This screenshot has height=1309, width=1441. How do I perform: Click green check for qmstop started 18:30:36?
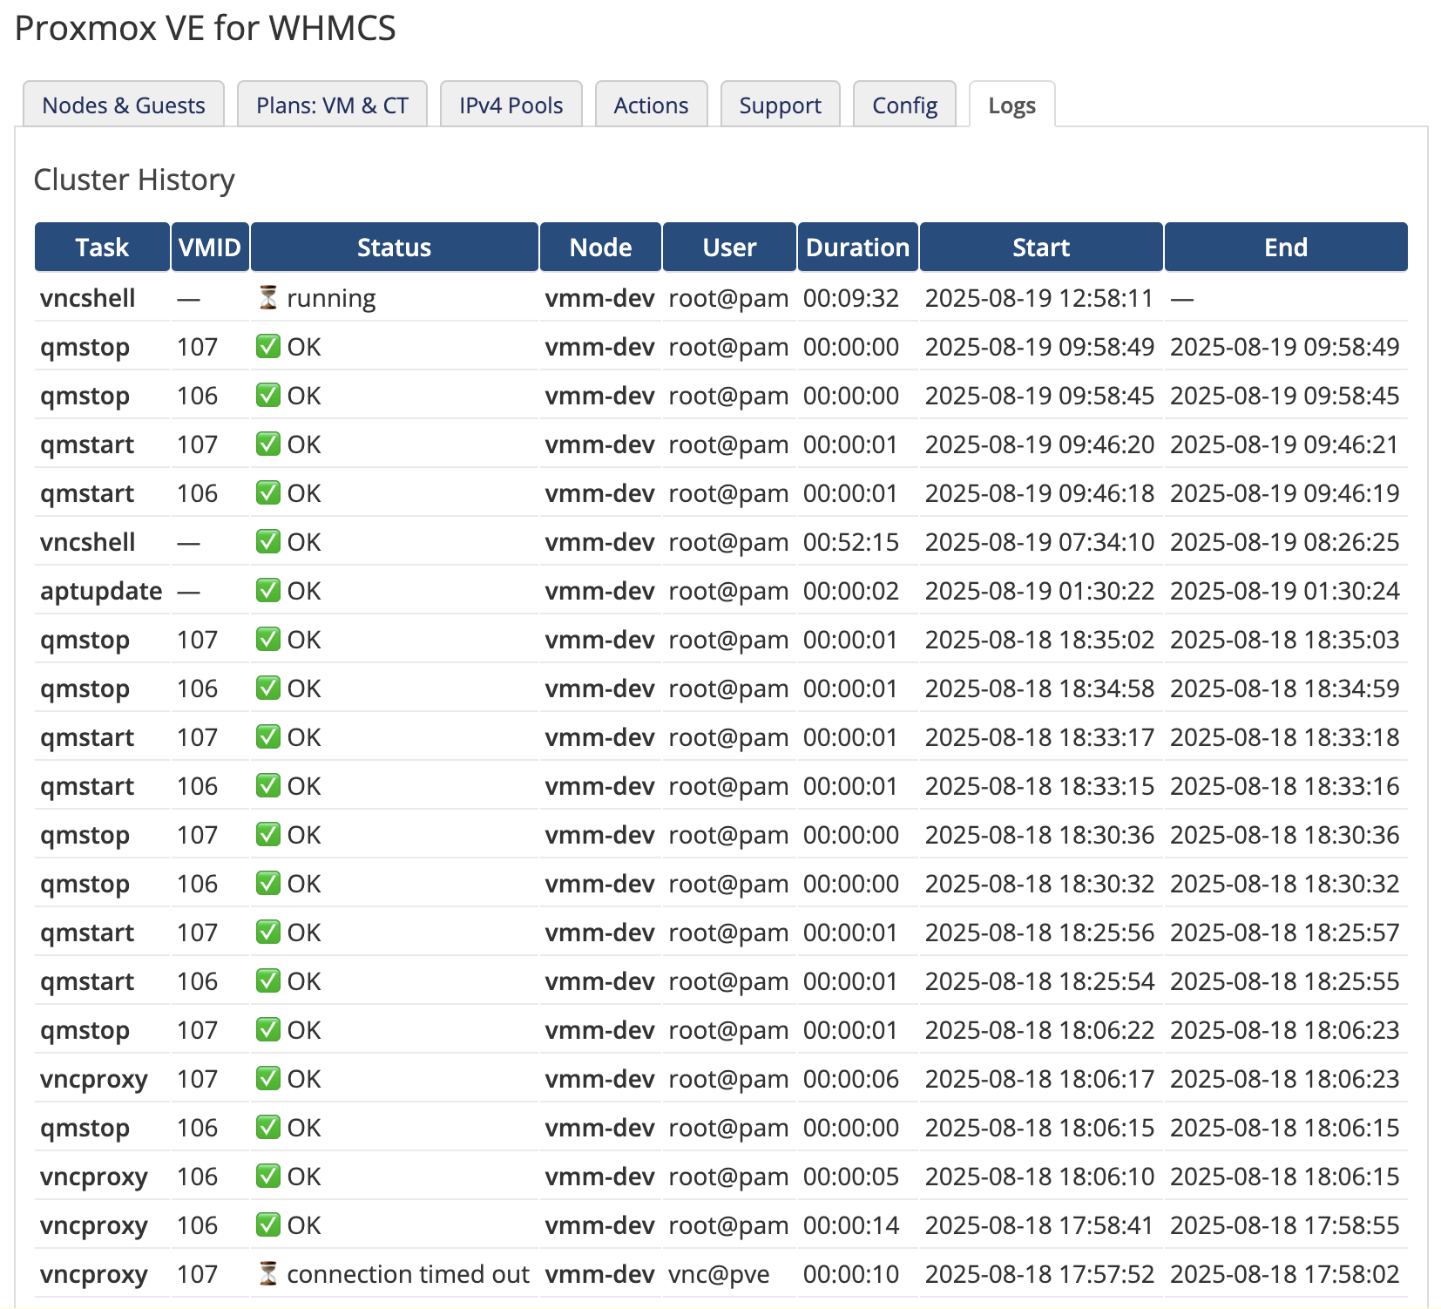pos(268,835)
